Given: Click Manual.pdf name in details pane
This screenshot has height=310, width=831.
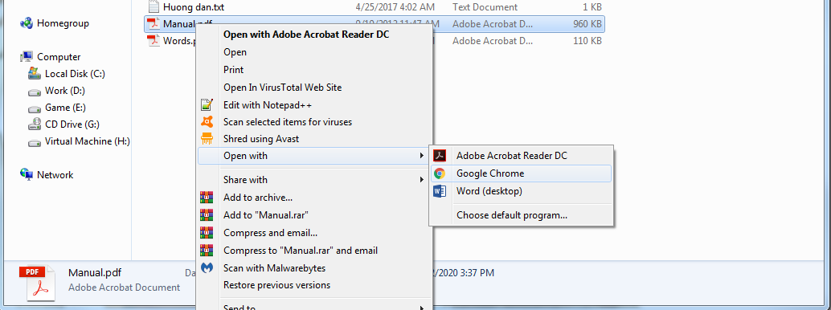Looking at the screenshot, I should [95, 273].
